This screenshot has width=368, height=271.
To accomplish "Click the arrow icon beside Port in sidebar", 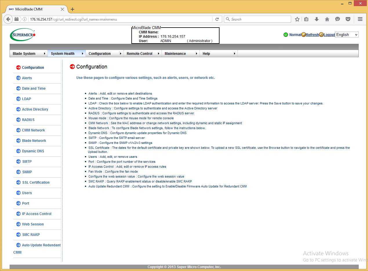I will 19,203.
